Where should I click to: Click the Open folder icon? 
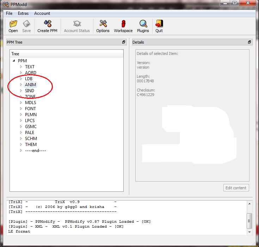[13, 24]
